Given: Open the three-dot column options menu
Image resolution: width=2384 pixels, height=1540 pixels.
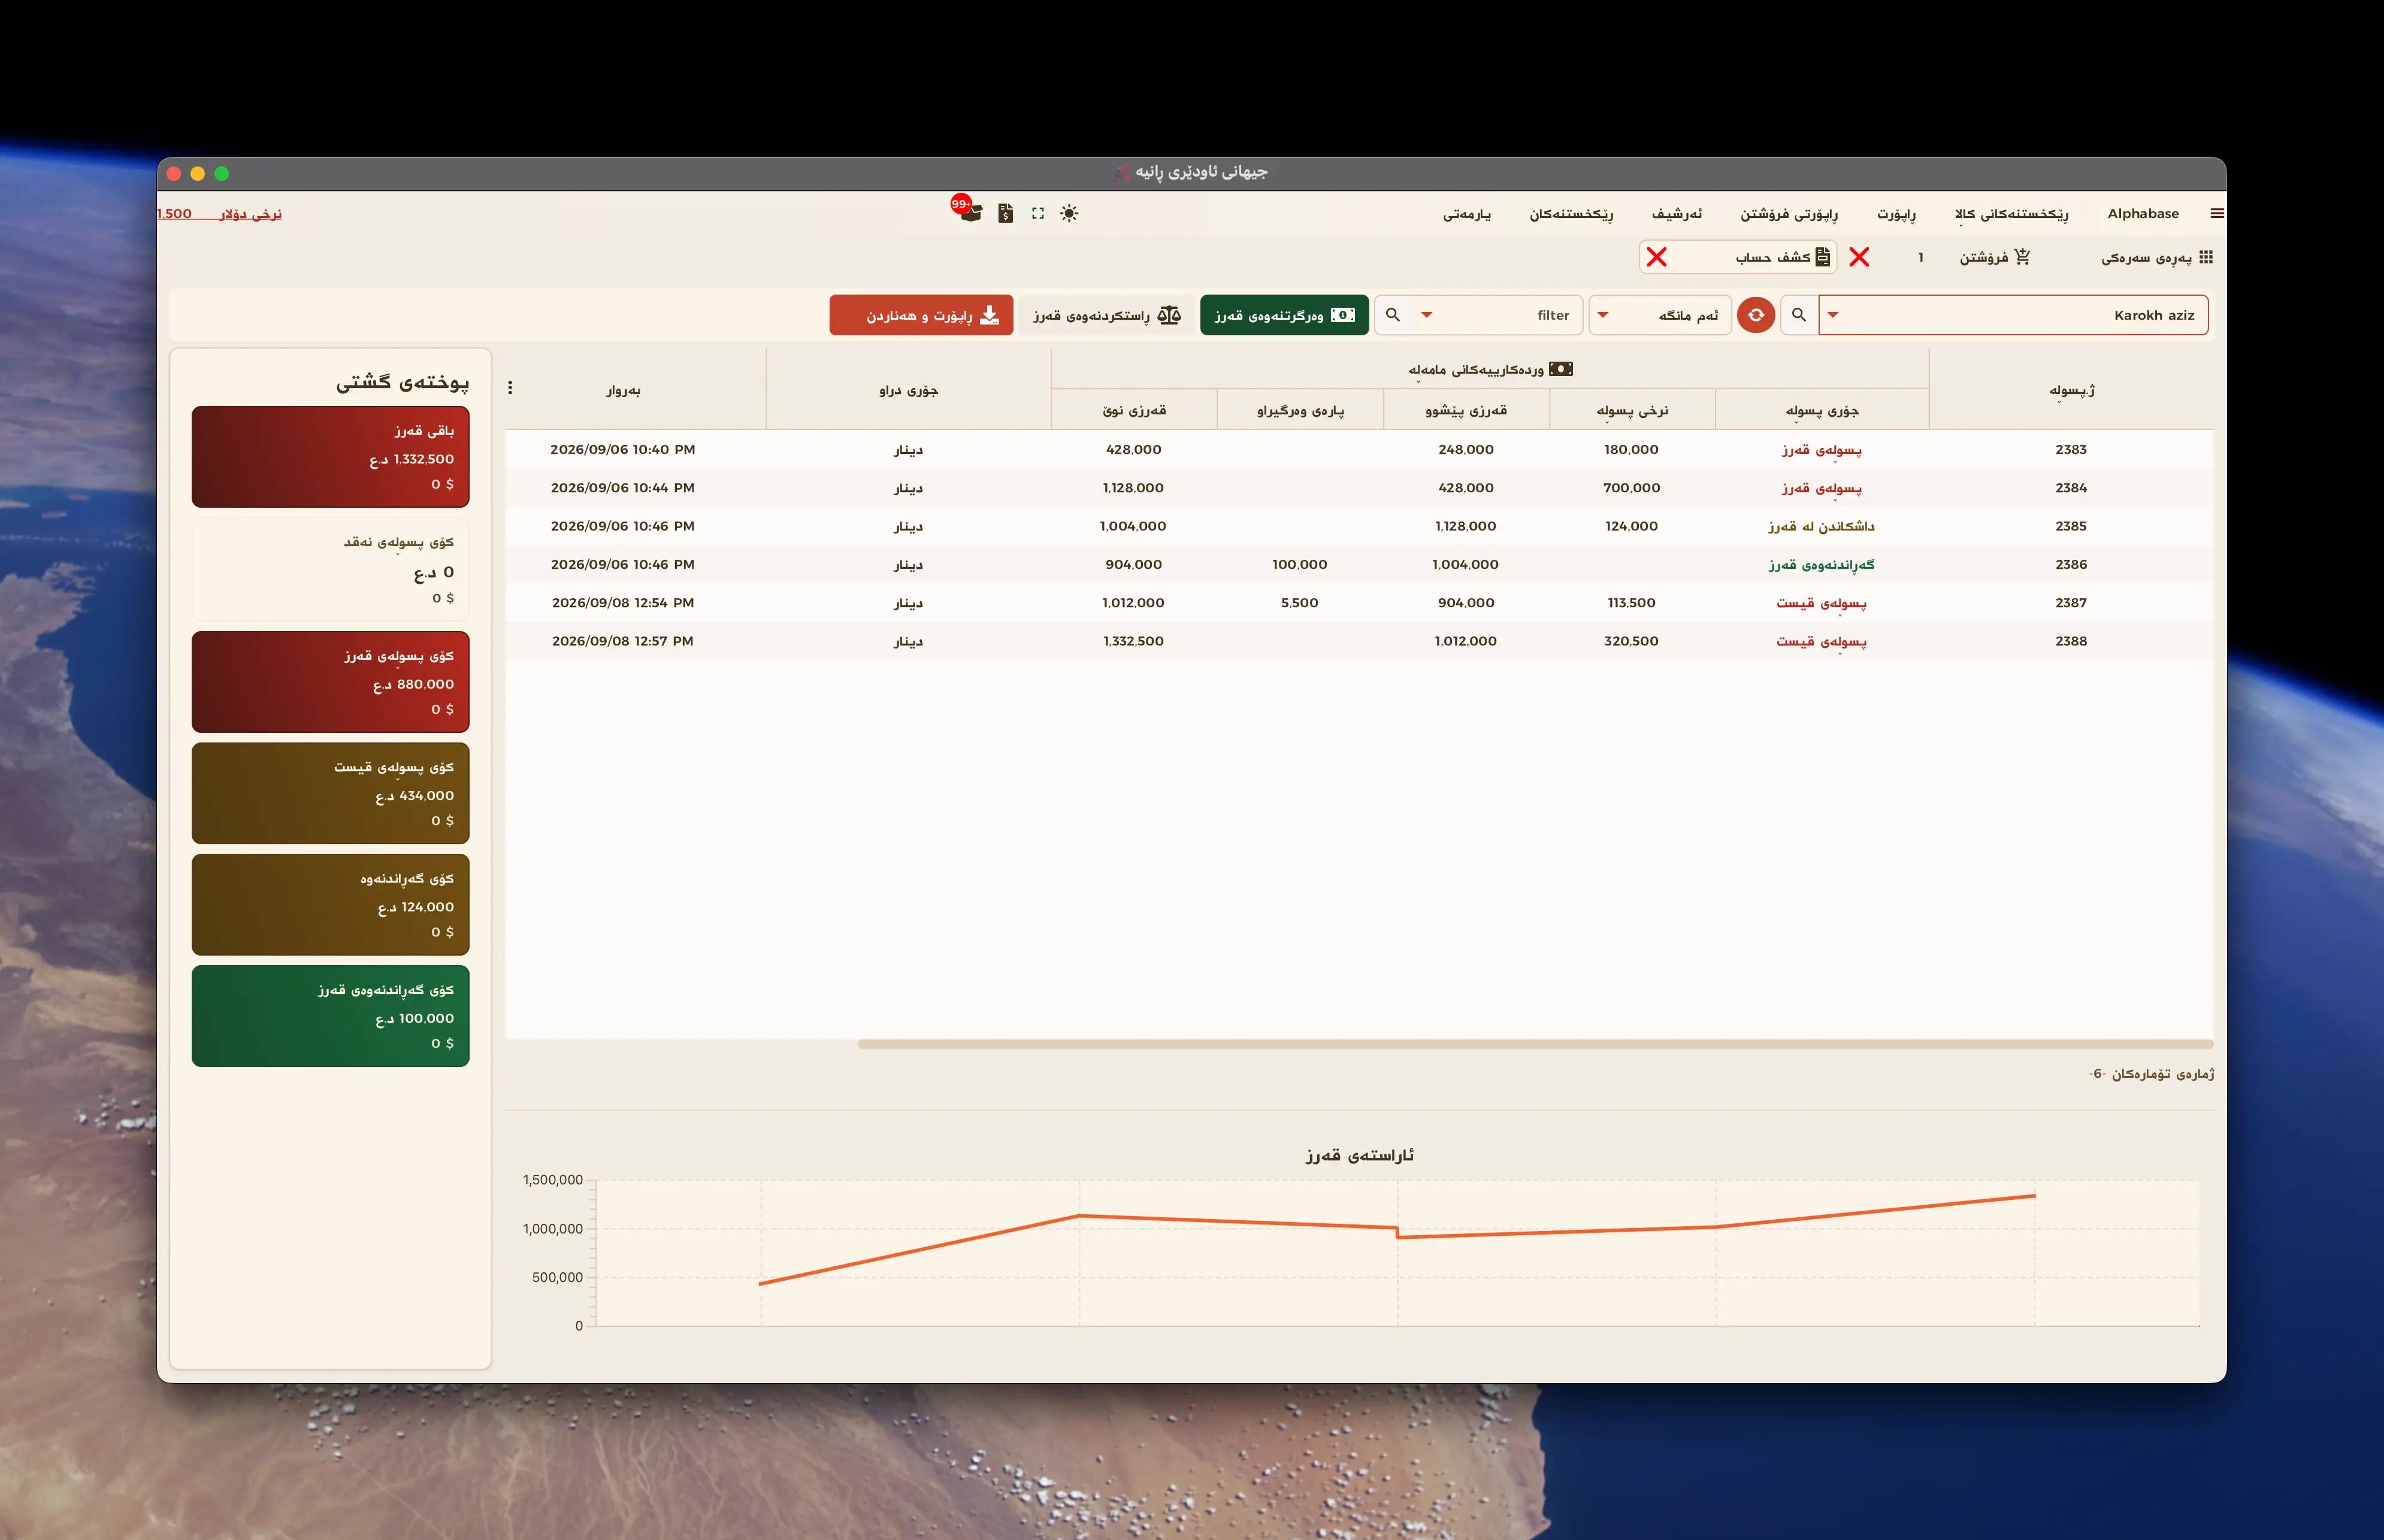Looking at the screenshot, I should coord(510,388).
